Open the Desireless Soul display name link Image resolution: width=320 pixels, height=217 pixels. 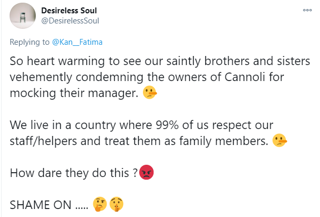pyautogui.click(x=70, y=10)
